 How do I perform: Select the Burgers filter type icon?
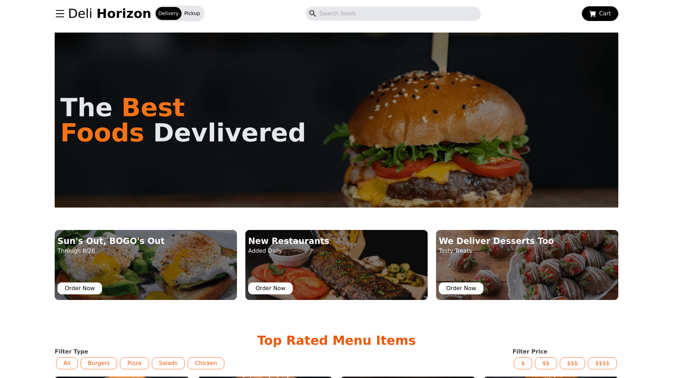pyautogui.click(x=99, y=363)
